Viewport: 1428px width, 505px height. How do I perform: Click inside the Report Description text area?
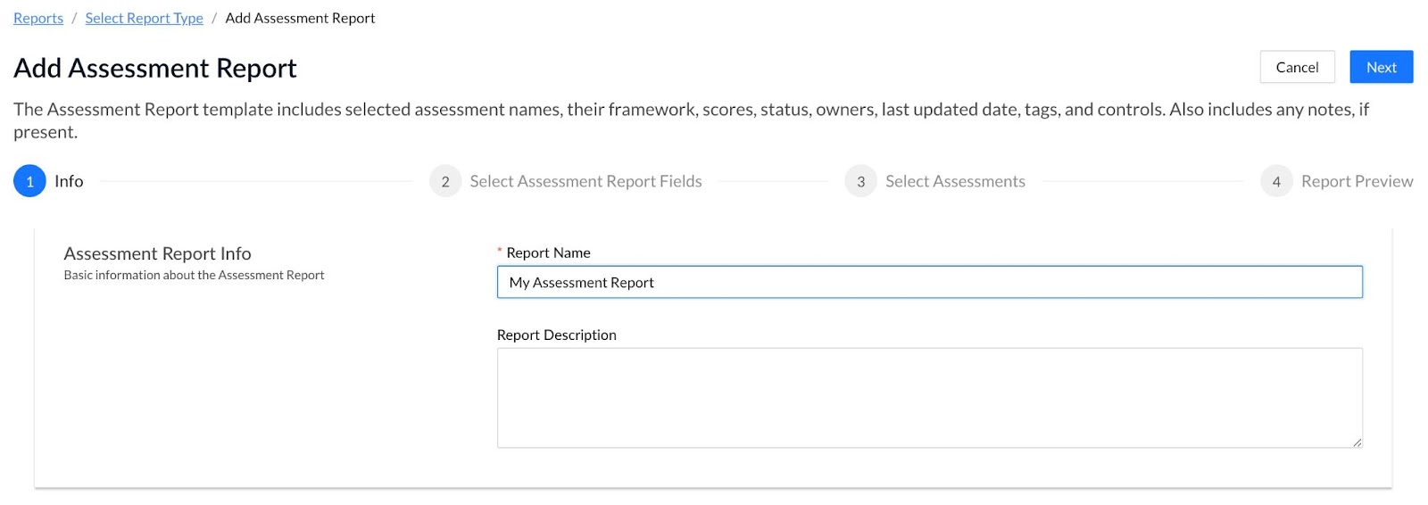[929, 398]
